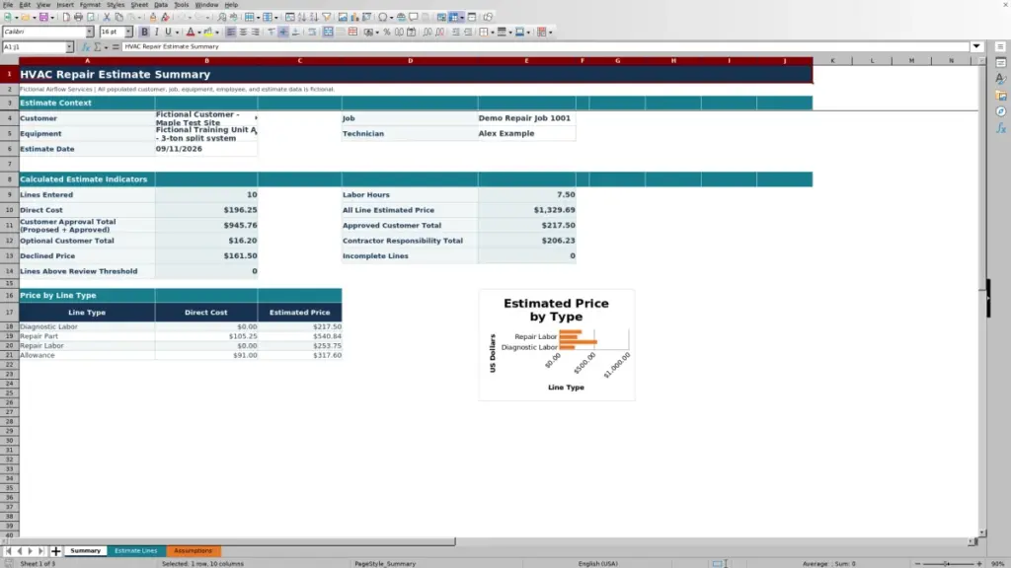Screen dimensions: 1011x568
Task: Open the Navigator sidebar compass icon
Action: pos(1001,112)
